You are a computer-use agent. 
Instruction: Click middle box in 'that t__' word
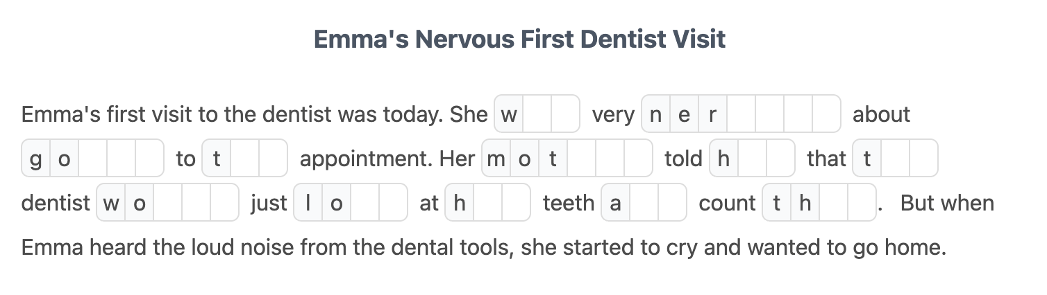click(896, 159)
